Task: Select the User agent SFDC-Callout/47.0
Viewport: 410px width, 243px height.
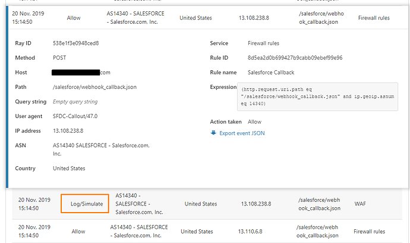Action: (75, 116)
